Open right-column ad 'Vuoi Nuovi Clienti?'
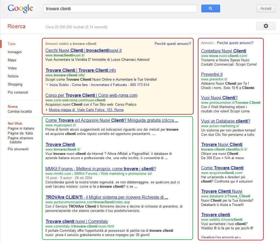This screenshot has width=280, height=242. tap(219, 98)
